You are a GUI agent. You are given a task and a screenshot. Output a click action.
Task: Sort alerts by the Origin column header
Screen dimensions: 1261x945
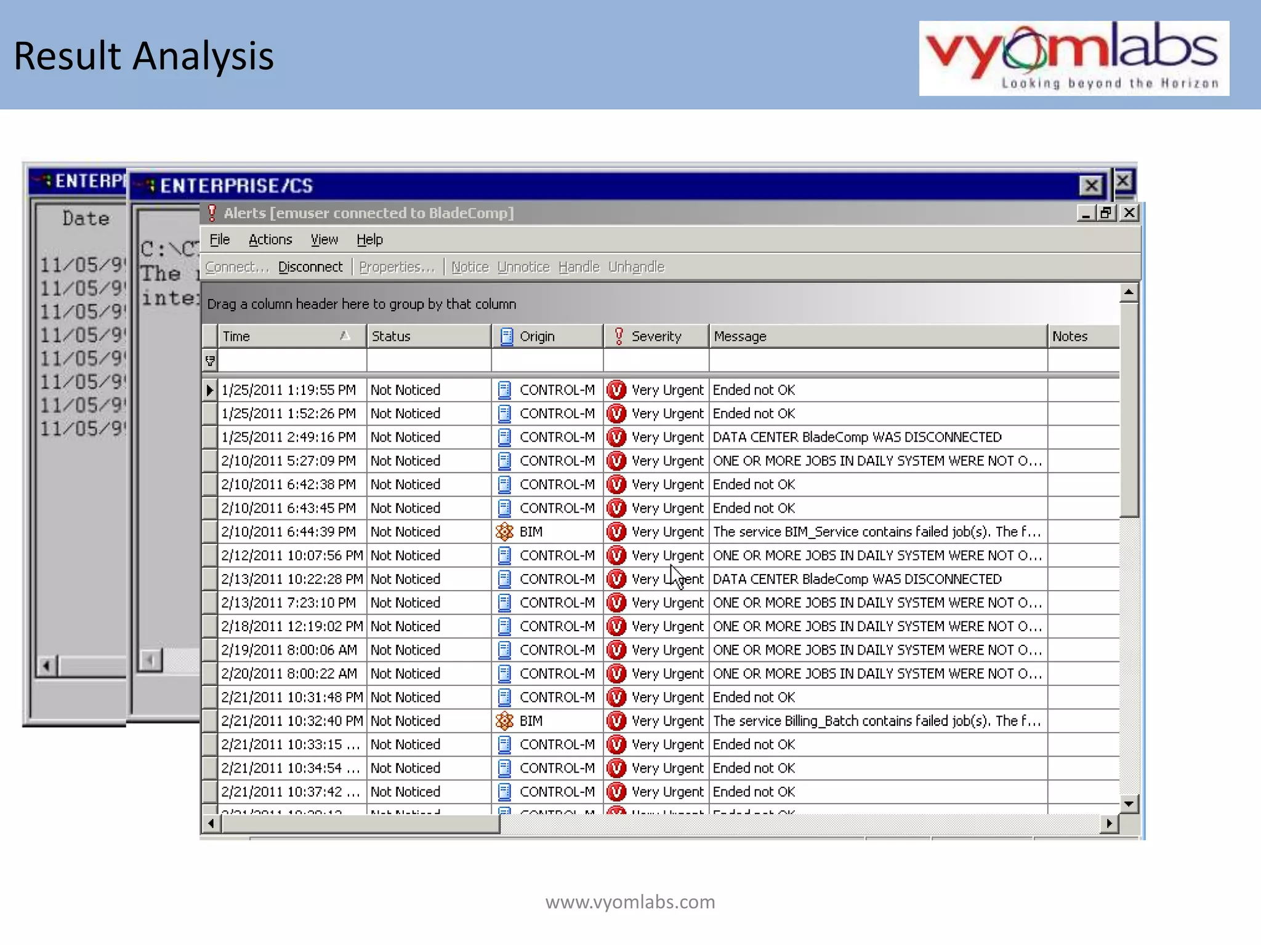pos(547,336)
